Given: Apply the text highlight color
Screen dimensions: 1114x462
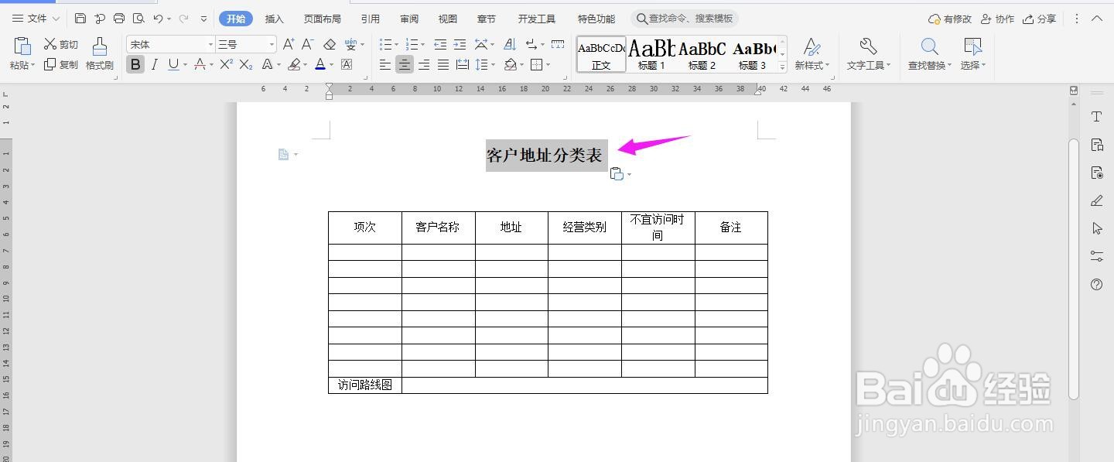Looking at the screenshot, I should pos(294,65).
